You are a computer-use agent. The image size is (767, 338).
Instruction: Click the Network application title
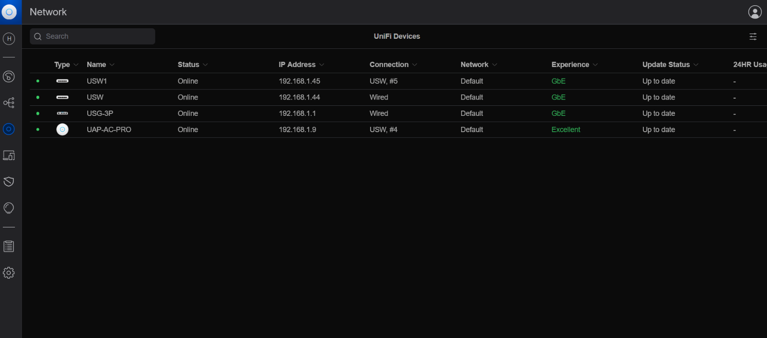click(x=48, y=12)
